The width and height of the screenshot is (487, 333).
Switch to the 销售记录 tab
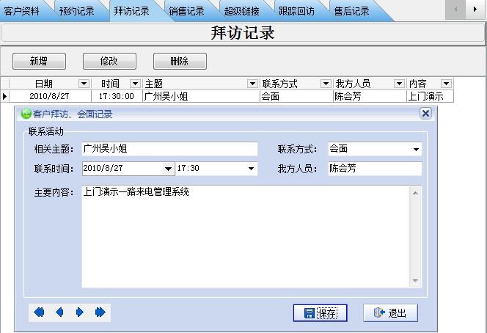pos(186,11)
